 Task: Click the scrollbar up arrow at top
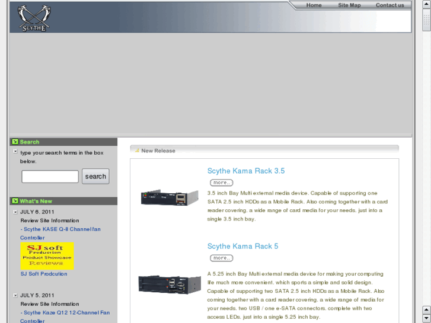pyautogui.click(x=426, y=4)
